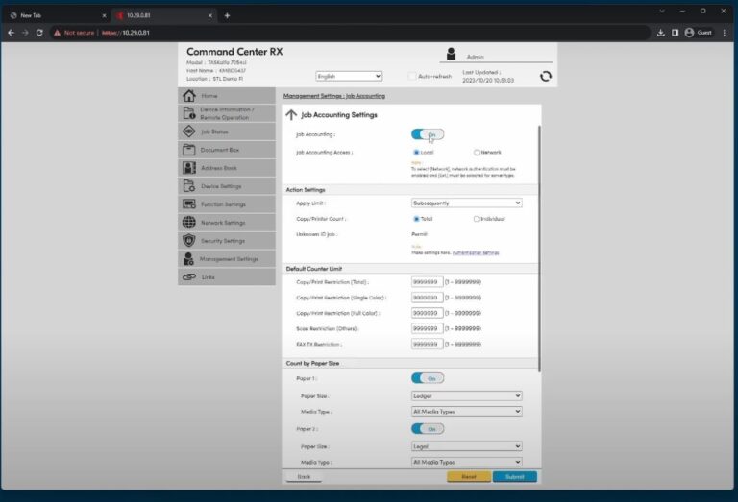The height and width of the screenshot is (502, 738).
Task: Select Individual for Copy/Printer Count
Action: point(477,219)
